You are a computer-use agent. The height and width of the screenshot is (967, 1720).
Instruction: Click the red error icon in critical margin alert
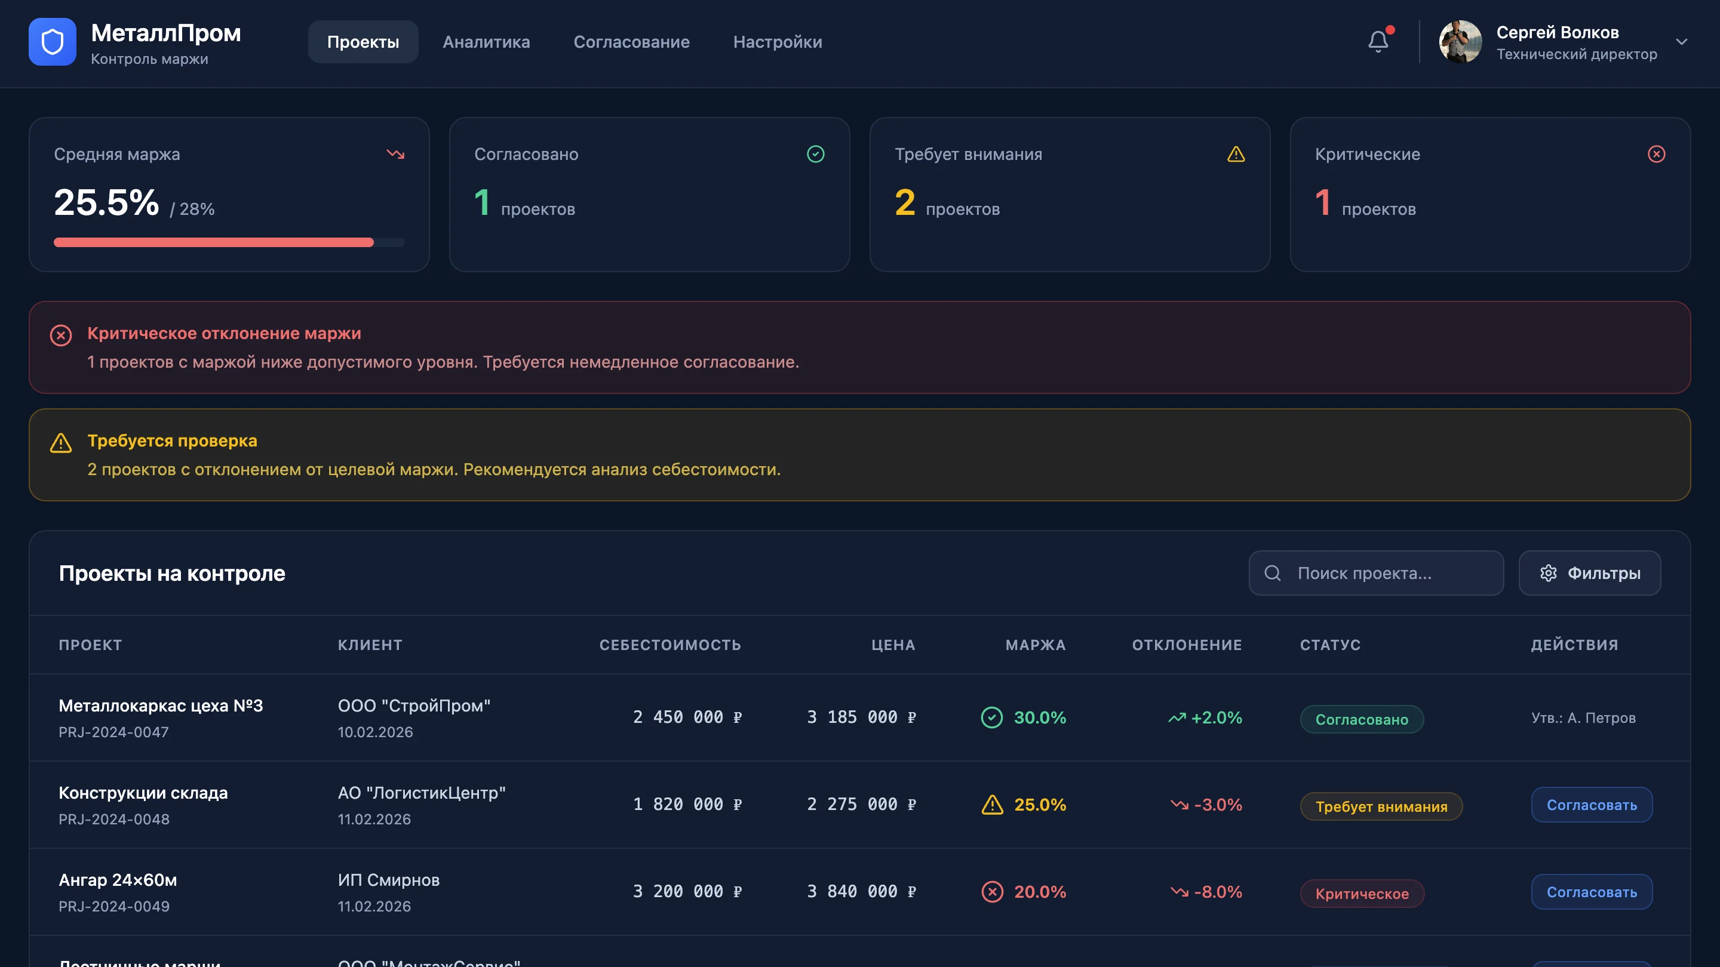point(61,335)
